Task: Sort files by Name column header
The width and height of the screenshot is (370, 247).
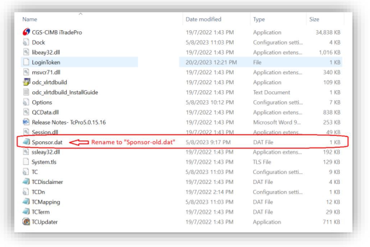Action: pos(30,19)
